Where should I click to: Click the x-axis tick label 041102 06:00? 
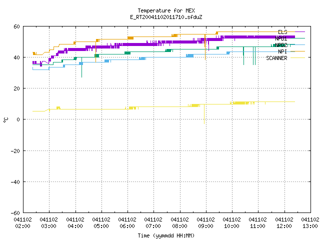(127, 223)
